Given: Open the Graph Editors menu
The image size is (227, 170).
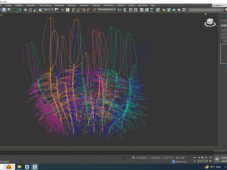Looking at the screenshot, I should pos(45,5).
